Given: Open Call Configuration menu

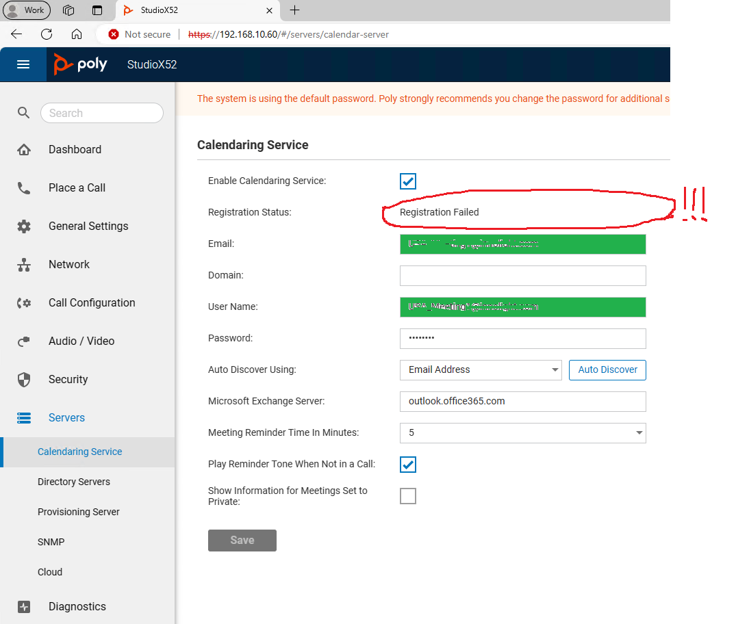Looking at the screenshot, I should [x=92, y=303].
